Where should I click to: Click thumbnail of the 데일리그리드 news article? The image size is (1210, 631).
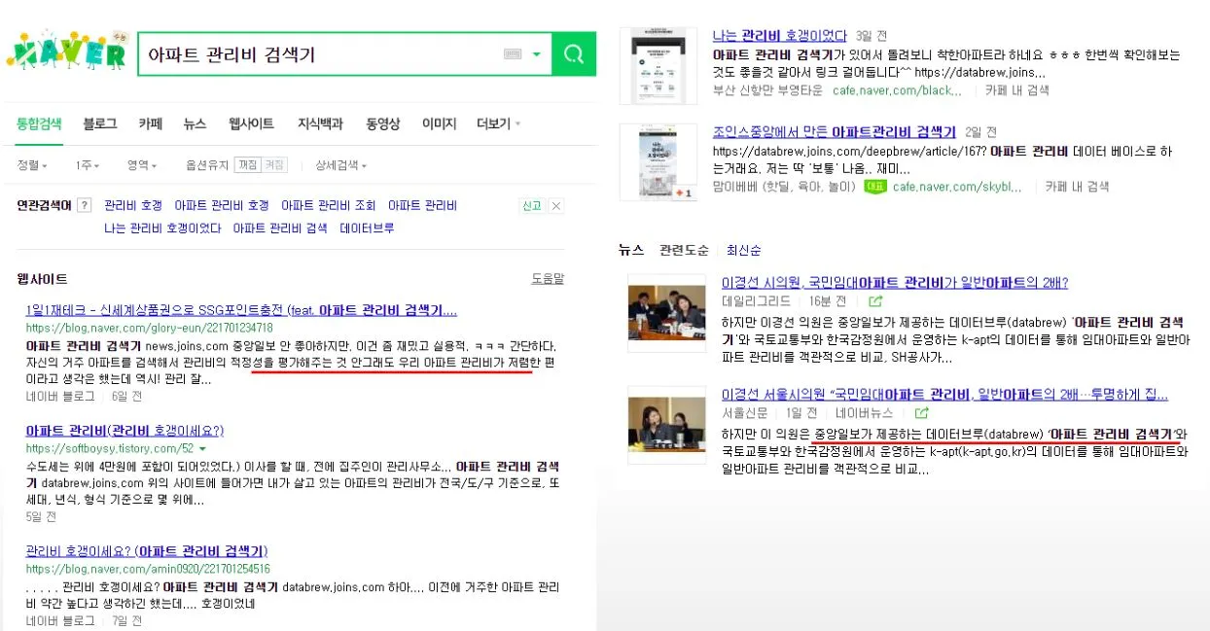[666, 312]
